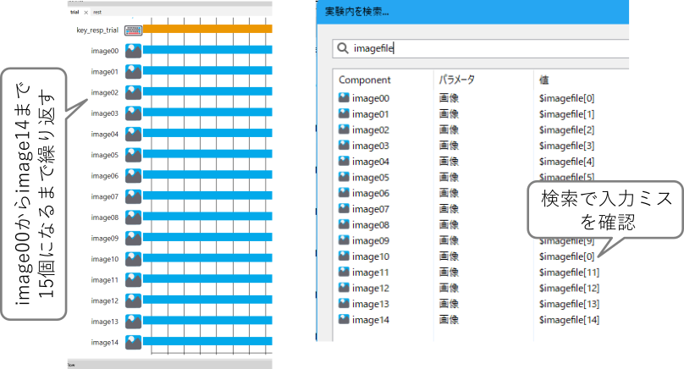This screenshot has height=369, width=684.
Task: Select the image04 component icon in routine
Action: click(133, 134)
